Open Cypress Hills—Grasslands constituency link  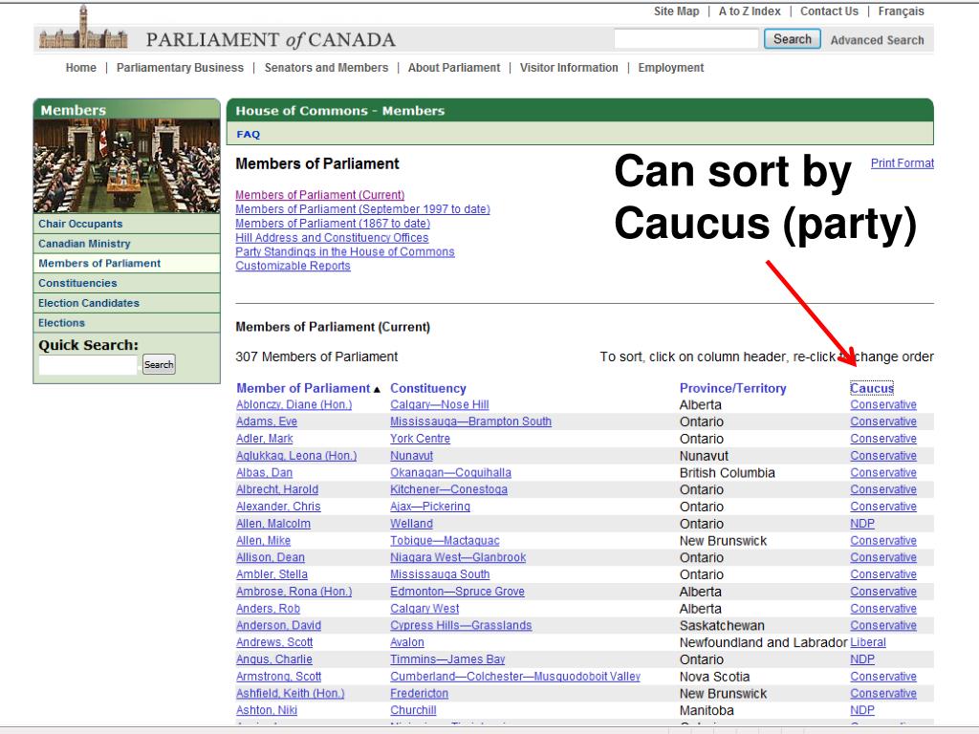tap(461, 625)
